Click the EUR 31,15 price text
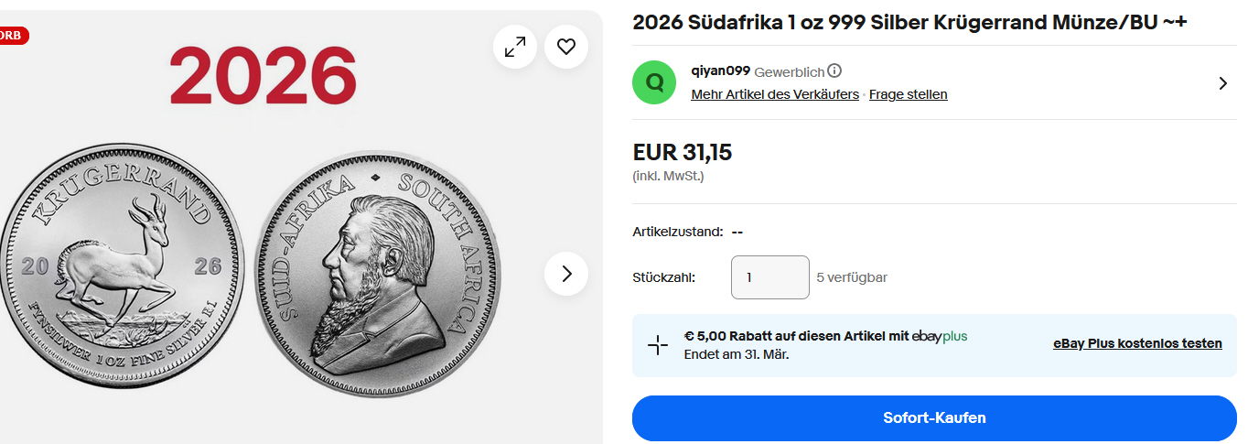Viewport: 1248px width, 444px height. tap(683, 152)
